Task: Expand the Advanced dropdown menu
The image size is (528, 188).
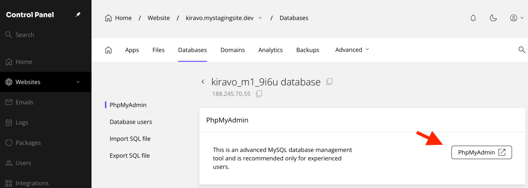Action: [x=352, y=50]
